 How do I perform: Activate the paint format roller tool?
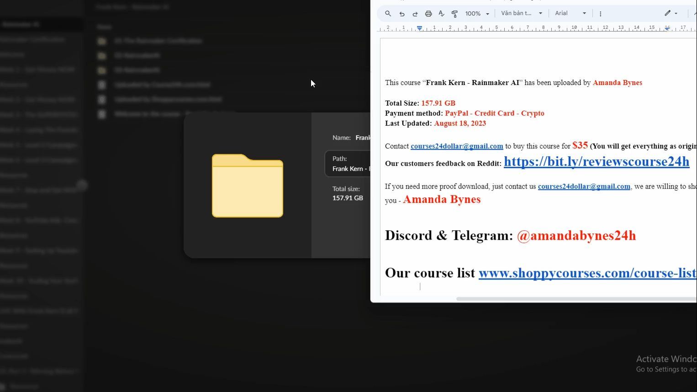pyautogui.click(x=454, y=14)
